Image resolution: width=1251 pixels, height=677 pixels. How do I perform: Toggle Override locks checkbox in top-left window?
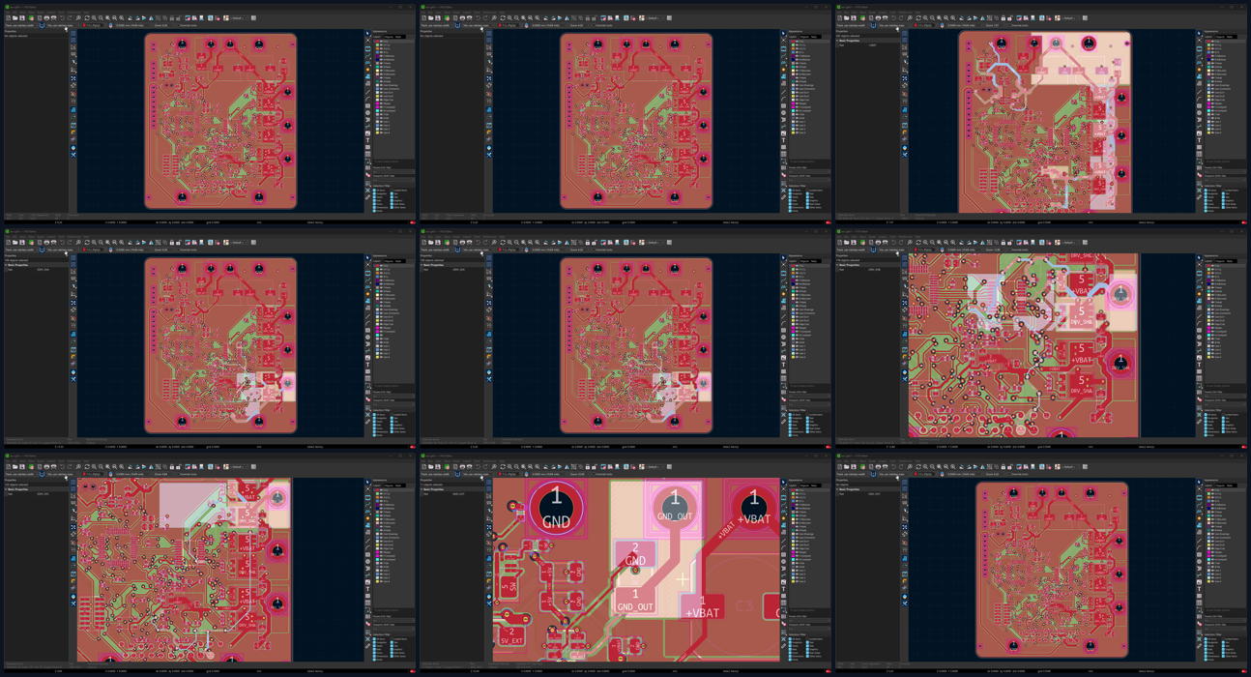click(x=178, y=25)
